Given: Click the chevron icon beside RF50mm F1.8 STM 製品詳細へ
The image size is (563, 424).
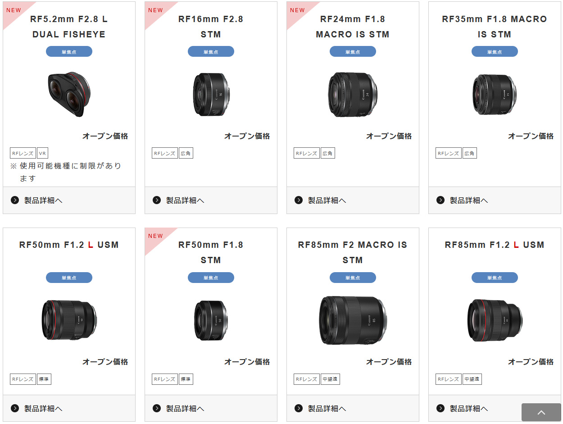Looking at the screenshot, I should point(156,408).
